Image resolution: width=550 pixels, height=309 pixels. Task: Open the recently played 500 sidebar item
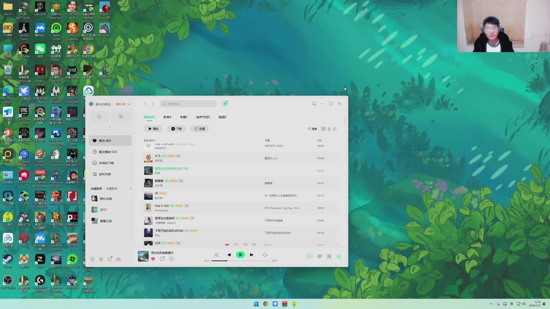pyautogui.click(x=110, y=152)
